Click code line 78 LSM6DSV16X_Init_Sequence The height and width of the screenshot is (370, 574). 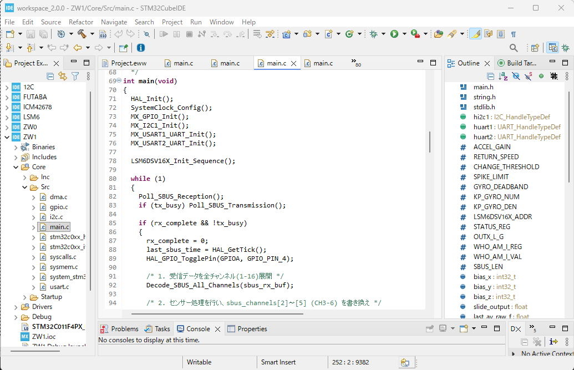(183, 161)
